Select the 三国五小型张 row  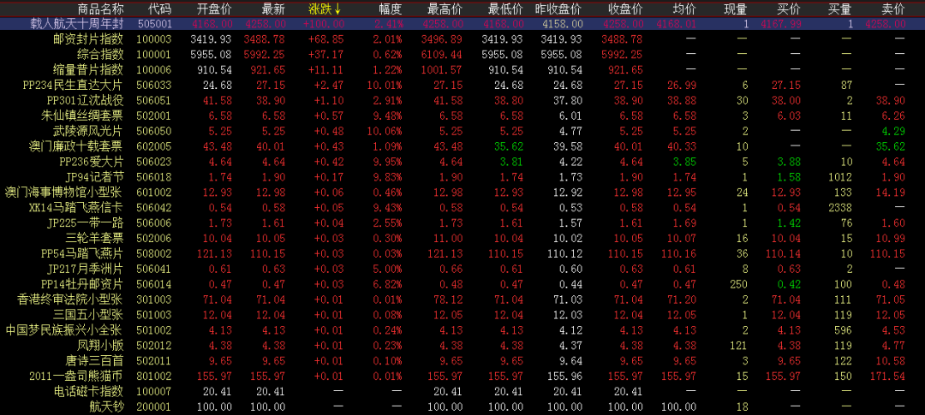(462, 315)
